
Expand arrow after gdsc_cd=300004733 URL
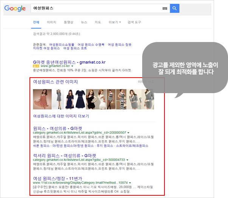(x=127, y=160)
